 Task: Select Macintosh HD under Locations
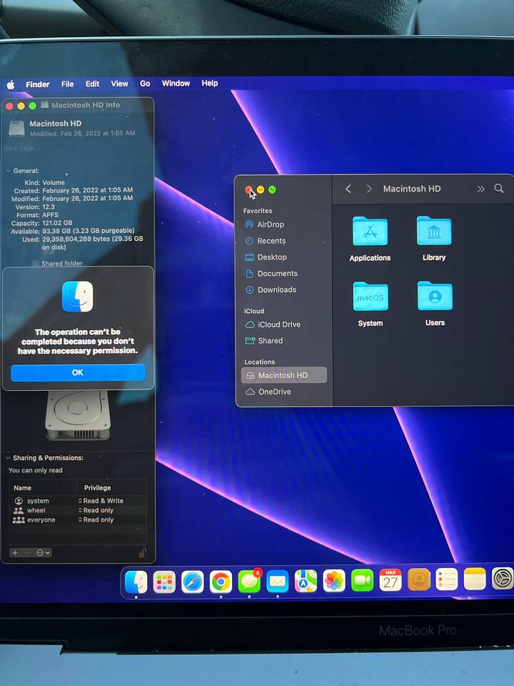coord(284,375)
